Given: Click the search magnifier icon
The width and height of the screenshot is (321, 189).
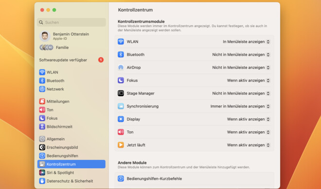Looking at the screenshot, I should [x=41, y=22].
